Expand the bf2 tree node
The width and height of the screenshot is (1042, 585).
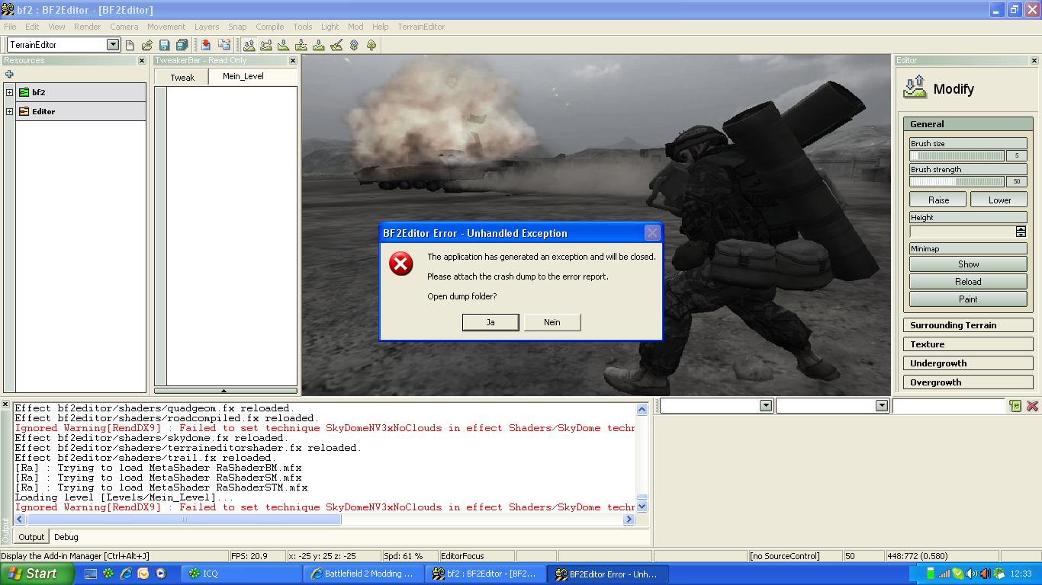9,92
